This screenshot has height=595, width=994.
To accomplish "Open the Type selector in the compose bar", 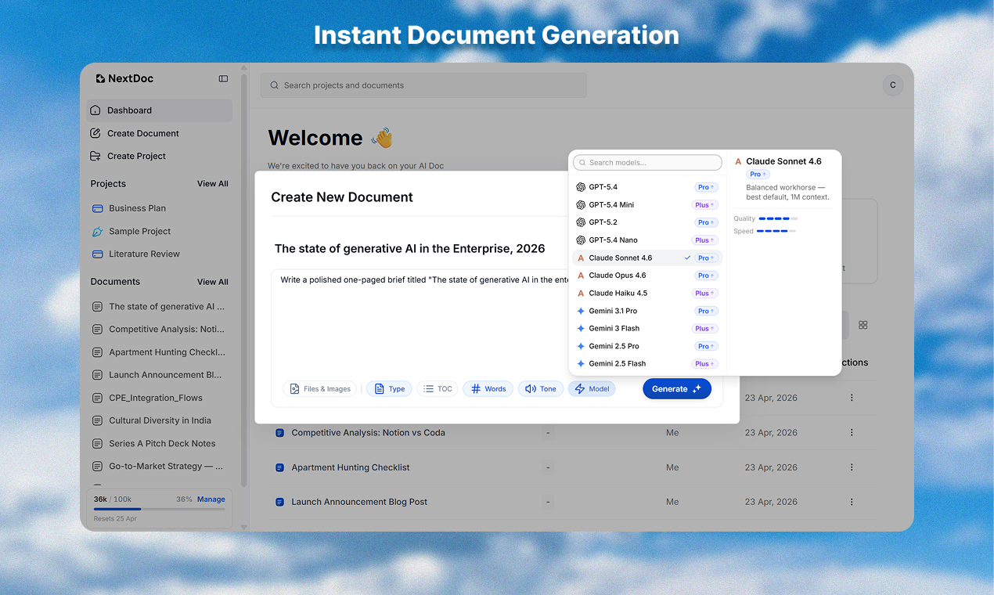I will 389,388.
